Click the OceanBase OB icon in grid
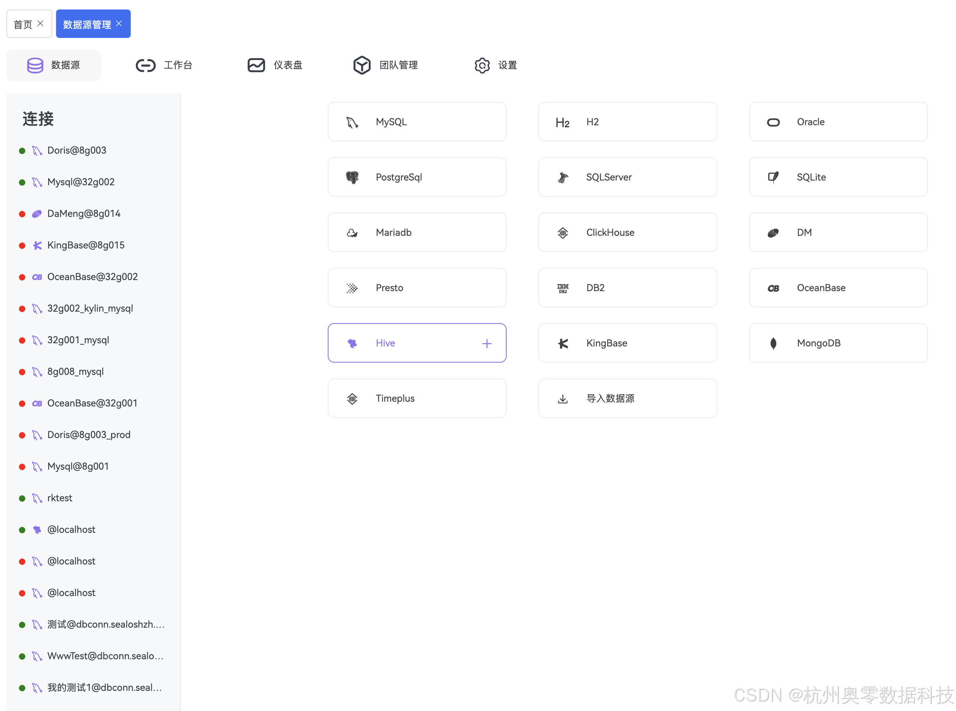Viewport: 956px width, 711px height. click(773, 288)
